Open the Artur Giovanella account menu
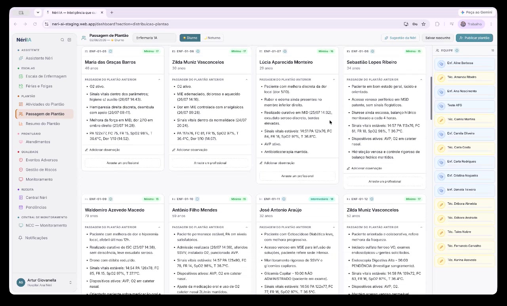This screenshot has height=306, width=507. 44,282
